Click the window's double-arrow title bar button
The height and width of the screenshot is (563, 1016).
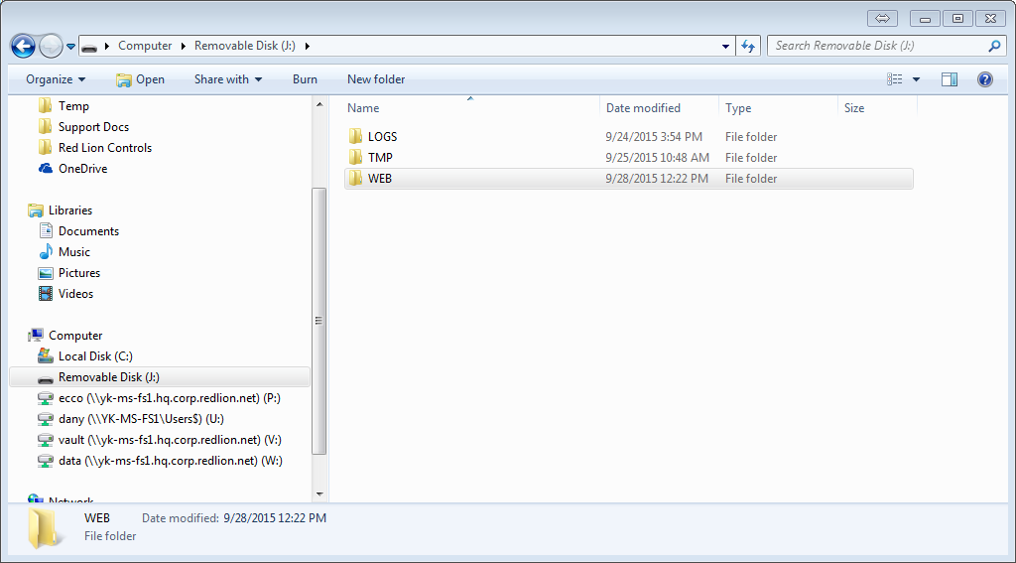click(882, 18)
